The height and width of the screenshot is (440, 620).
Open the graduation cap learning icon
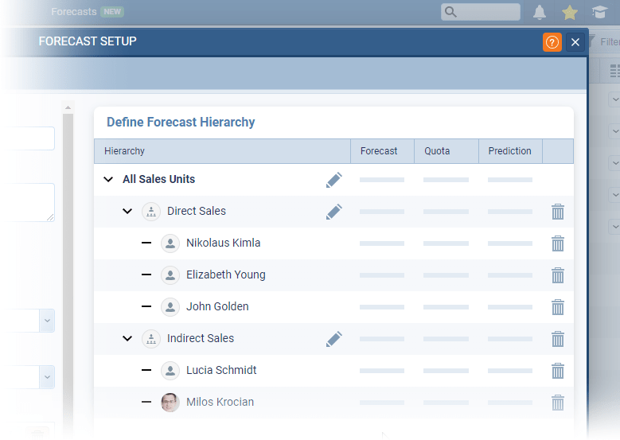(x=599, y=12)
